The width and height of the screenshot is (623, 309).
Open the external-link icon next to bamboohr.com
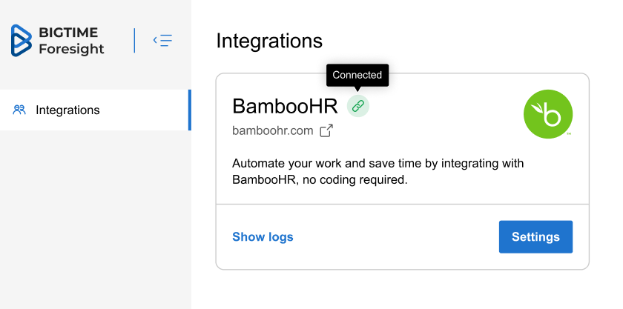(x=326, y=130)
